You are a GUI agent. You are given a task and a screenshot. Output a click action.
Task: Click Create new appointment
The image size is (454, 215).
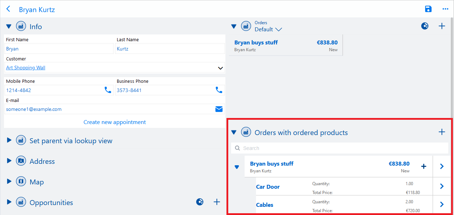pyautogui.click(x=115, y=122)
